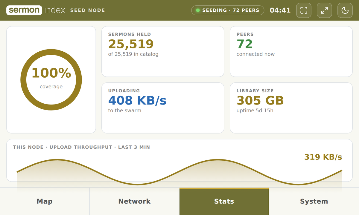359x215 pixels.
Task: Click the green 72 peers value
Action: coord(244,44)
